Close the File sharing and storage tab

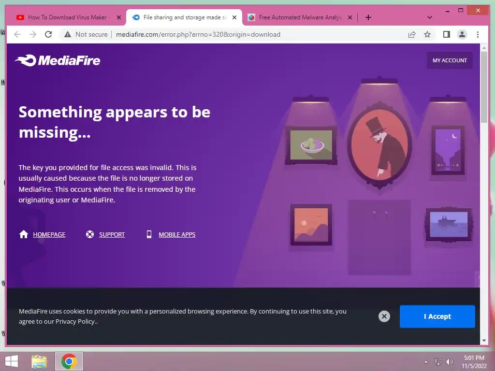point(234,17)
